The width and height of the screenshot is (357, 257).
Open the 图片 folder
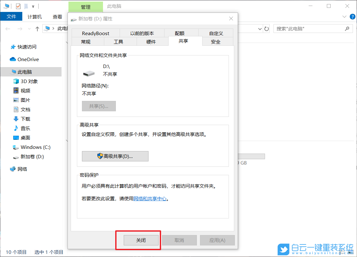pos(25,100)
